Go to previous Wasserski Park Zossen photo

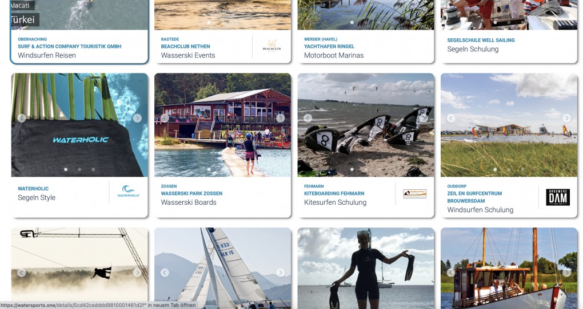[x=165, y=118]
